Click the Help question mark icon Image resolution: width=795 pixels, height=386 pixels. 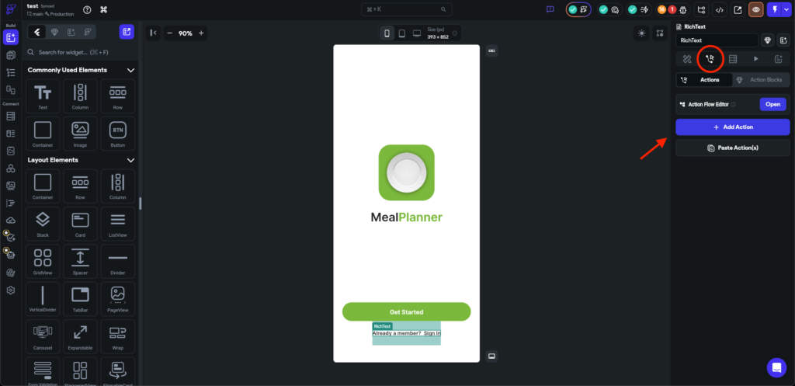click(87, 10)
